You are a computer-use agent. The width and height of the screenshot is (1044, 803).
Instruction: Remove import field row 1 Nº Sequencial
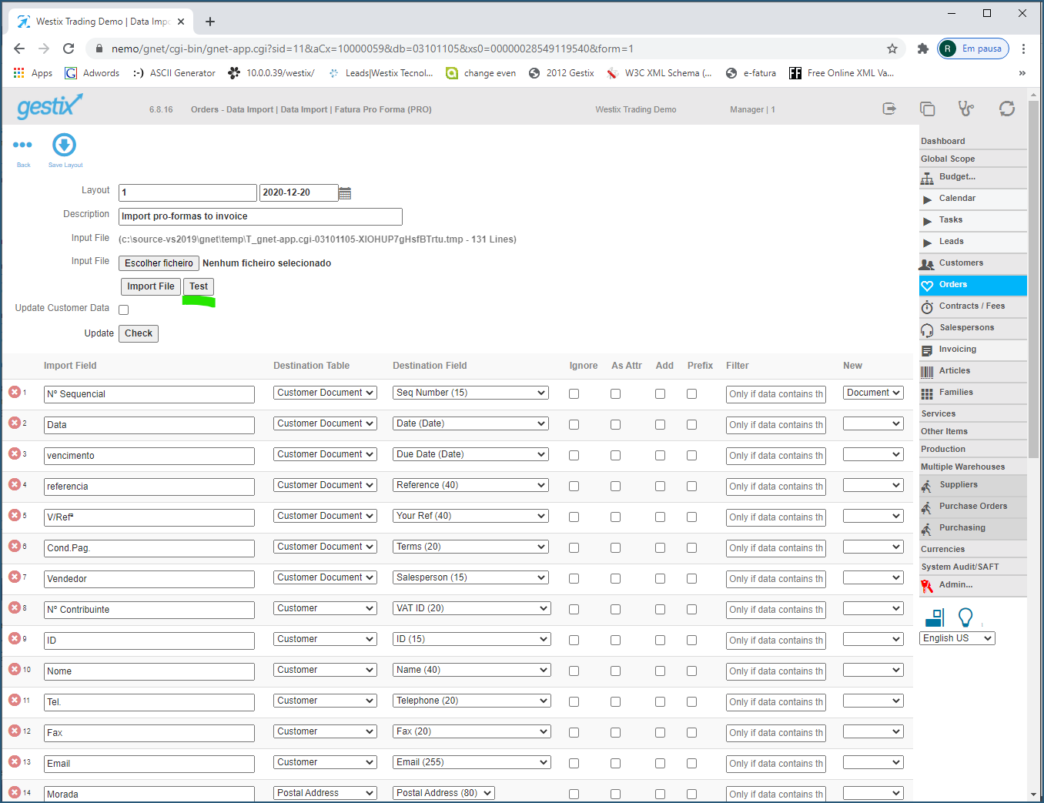coord(15,392)
